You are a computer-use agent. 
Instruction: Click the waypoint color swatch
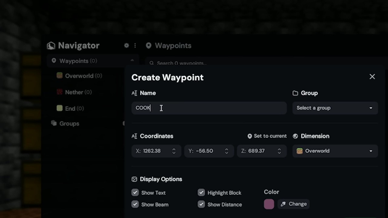(269, 204)
